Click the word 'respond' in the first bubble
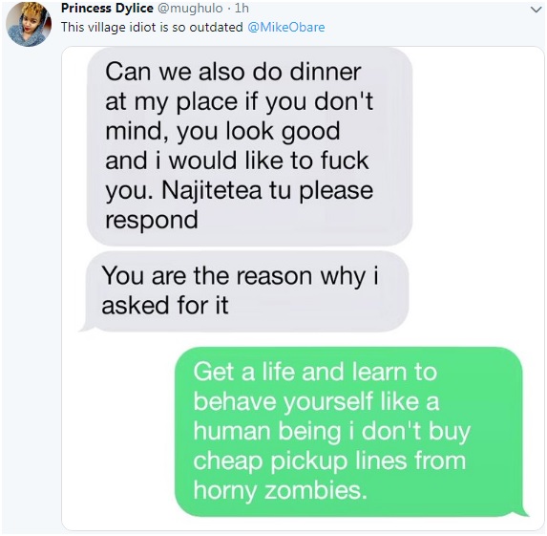This screenshot has height=536, width=547. [152, 221]
